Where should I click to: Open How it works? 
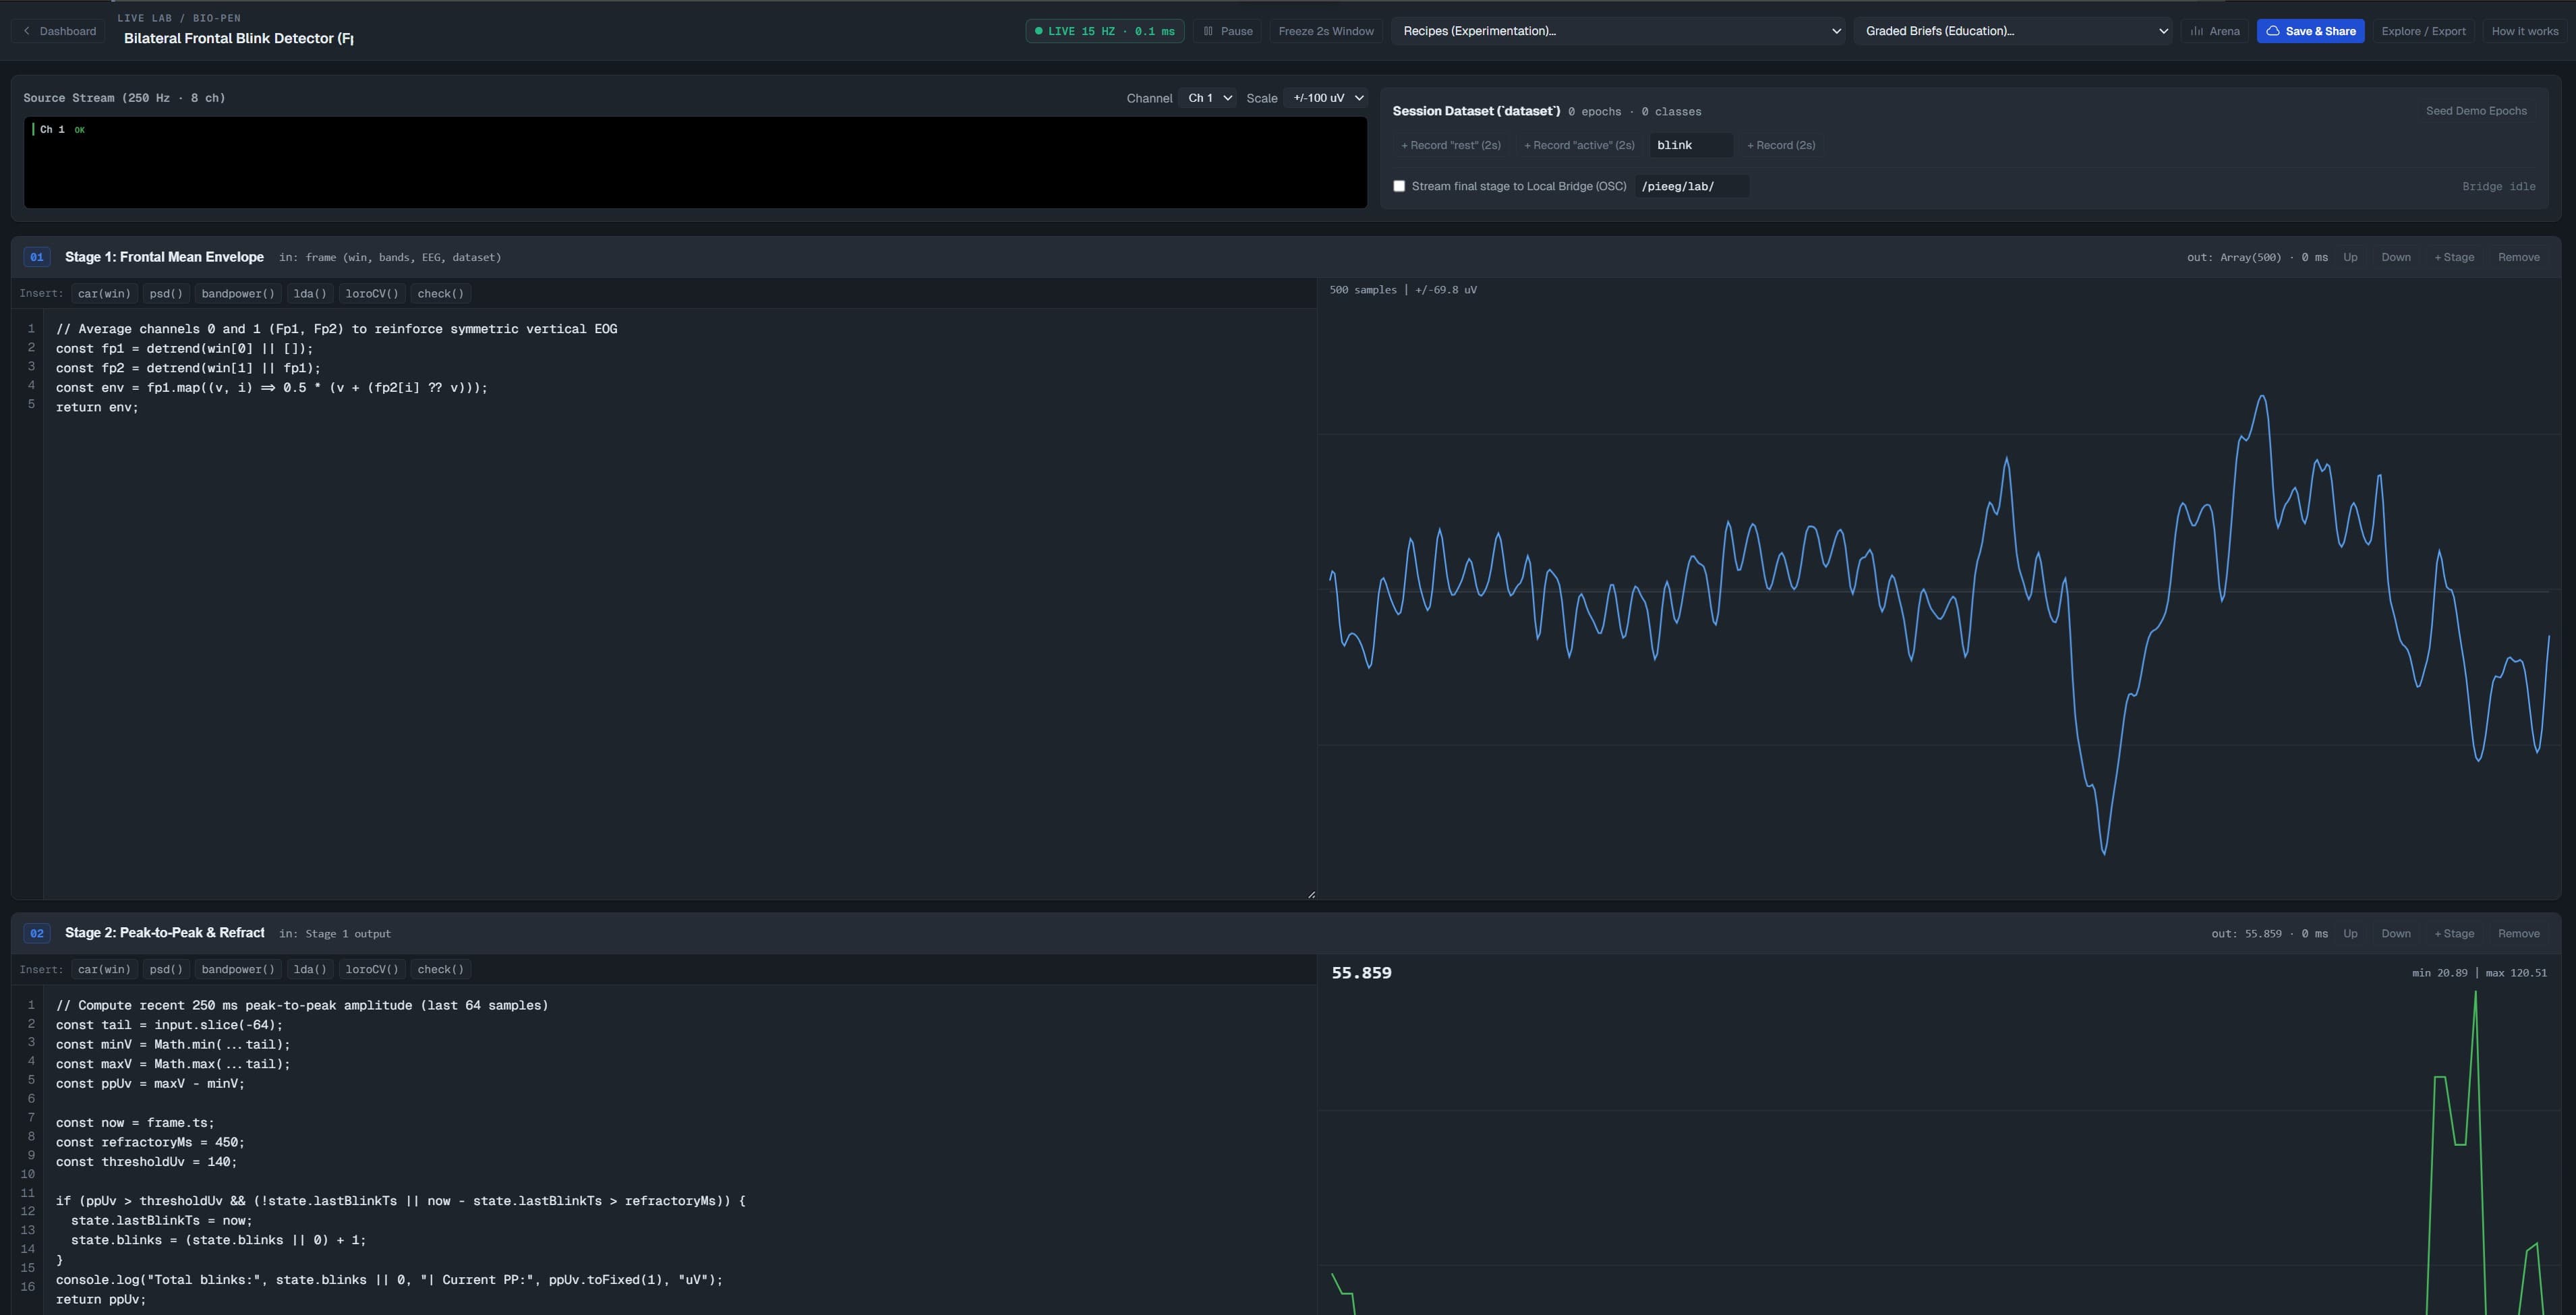2524,31
